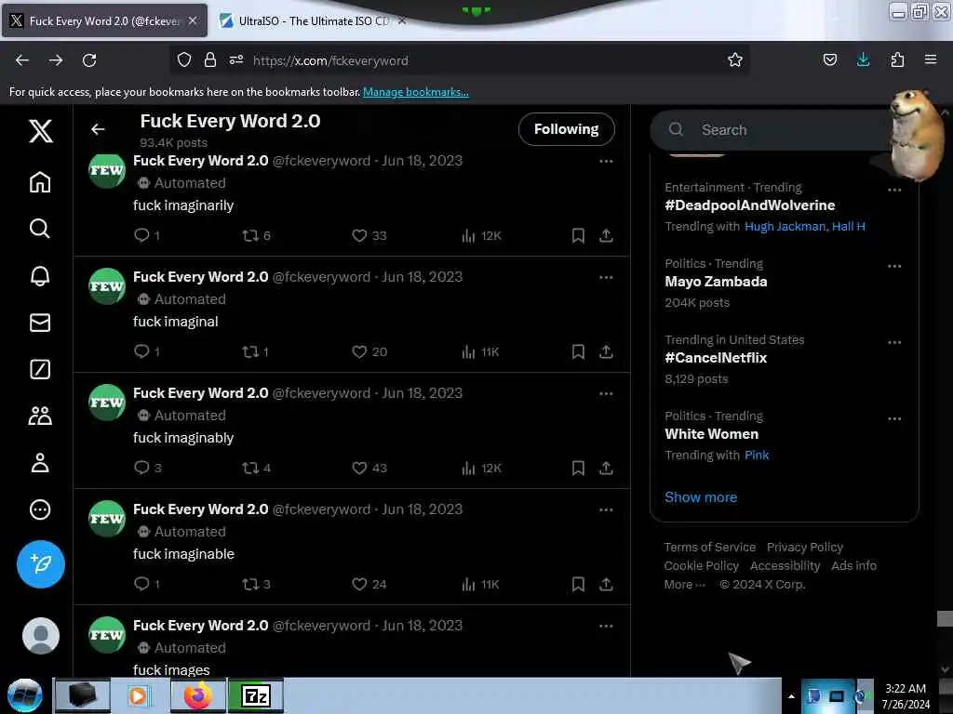
Task: Like the 'fuck imaginarily' post
Action: (359, 235)
